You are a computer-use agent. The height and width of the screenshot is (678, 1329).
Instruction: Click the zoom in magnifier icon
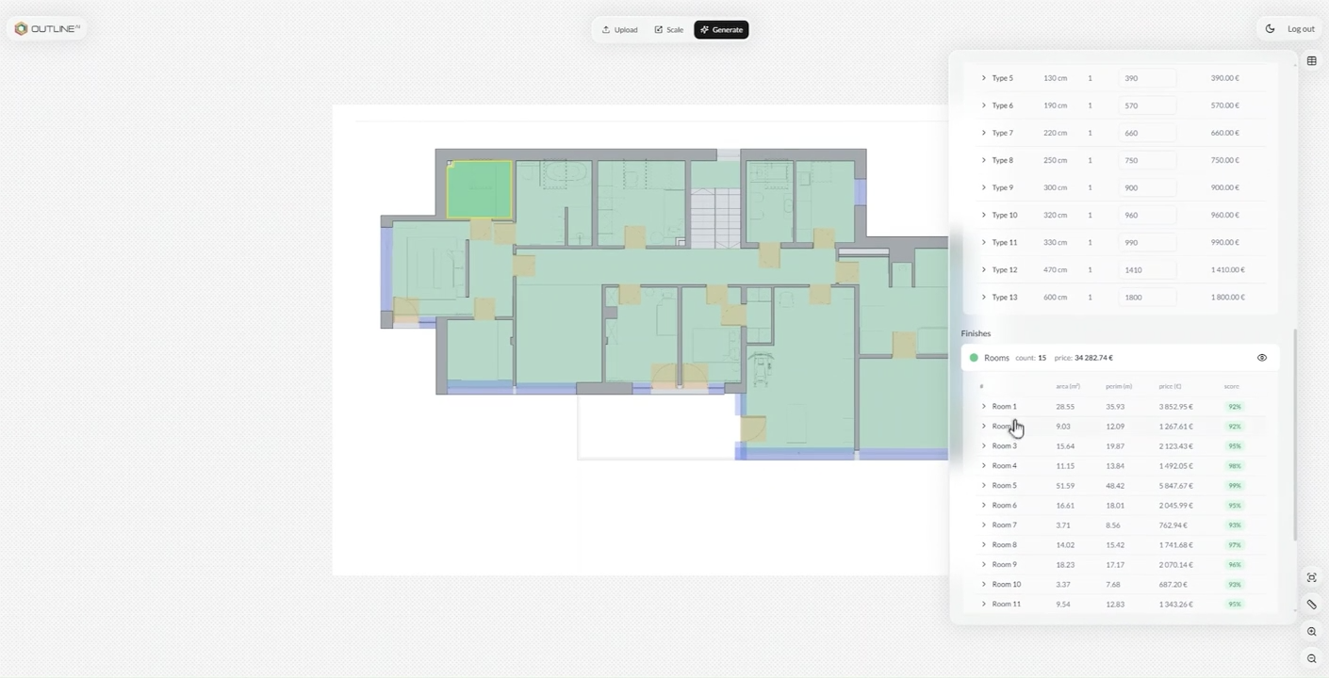coord(1311,632)
